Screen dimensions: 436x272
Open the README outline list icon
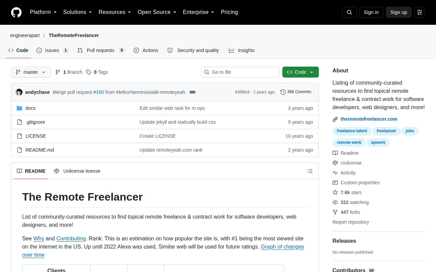[310, 171]
